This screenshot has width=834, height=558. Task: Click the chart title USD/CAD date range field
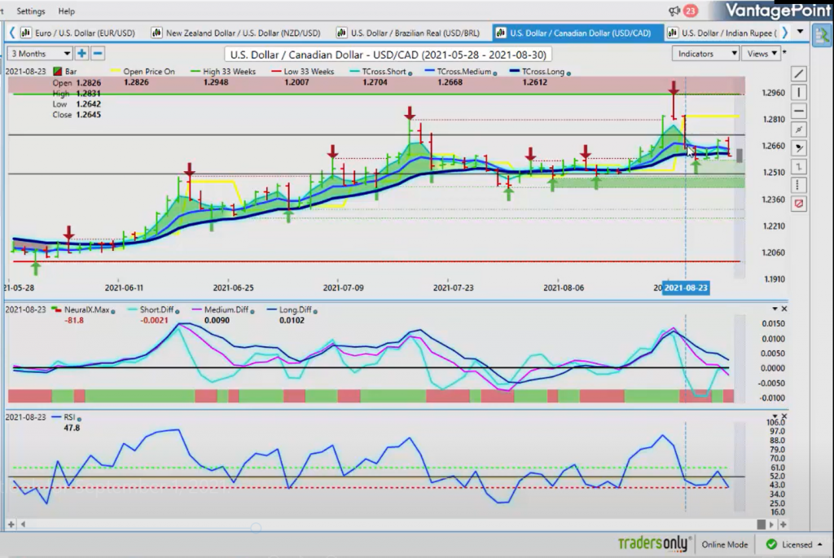388,55
